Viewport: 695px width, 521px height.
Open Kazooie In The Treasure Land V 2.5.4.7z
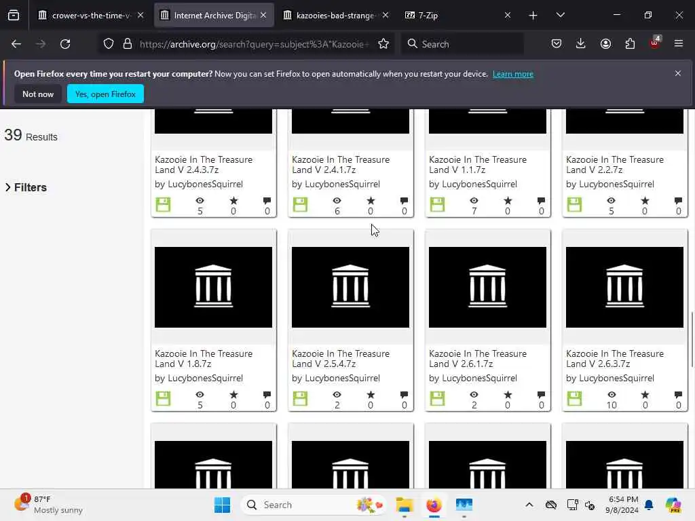[341, 358]
